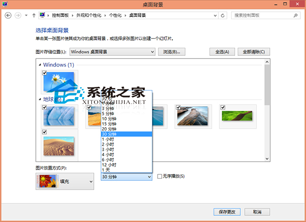The width and height of the screenshot is (306, 222).
Task: Focus the 搜索控制面板 search field
Action: coord(265,15)
